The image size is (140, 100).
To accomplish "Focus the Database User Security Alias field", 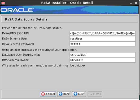I will 103,55.
